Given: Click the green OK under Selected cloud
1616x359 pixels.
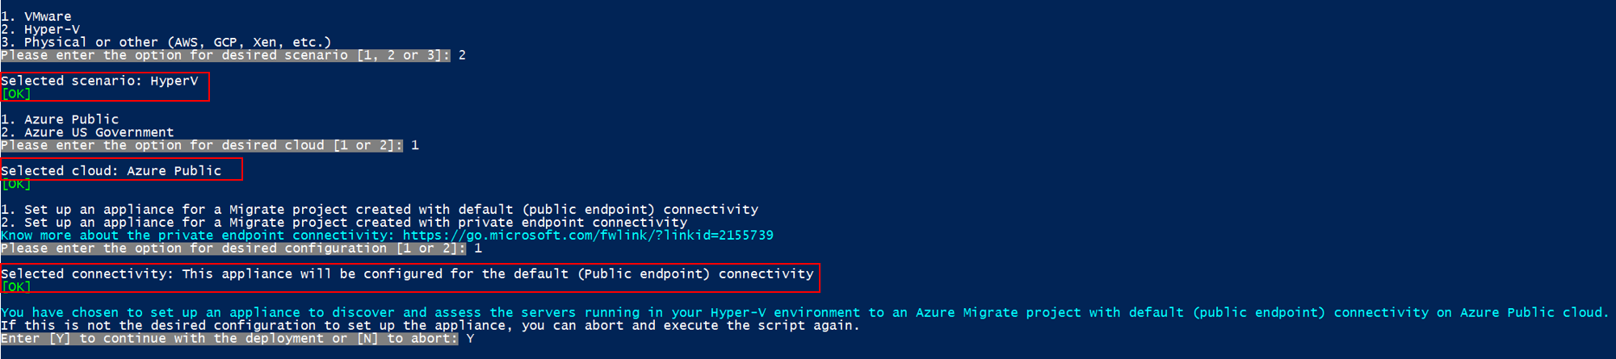Looking at the screenshot, I should coord(16,184).
